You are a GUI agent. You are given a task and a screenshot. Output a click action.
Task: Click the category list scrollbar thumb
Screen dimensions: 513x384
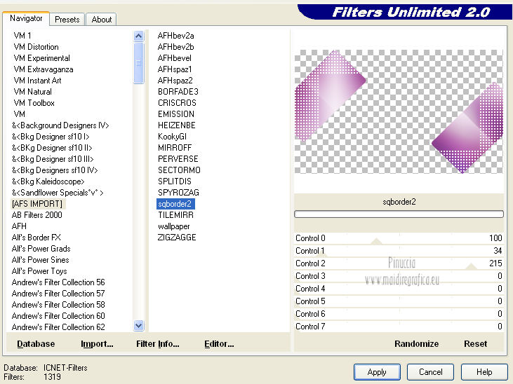click(x=139, y=63)
